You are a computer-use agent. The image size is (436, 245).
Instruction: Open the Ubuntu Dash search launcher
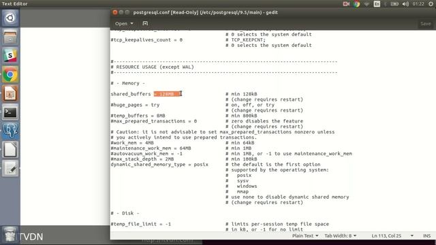10,18
